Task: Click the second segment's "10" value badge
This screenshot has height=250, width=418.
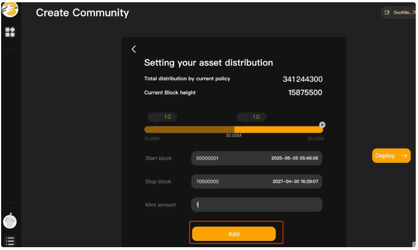Action: [x=256, y=117]
